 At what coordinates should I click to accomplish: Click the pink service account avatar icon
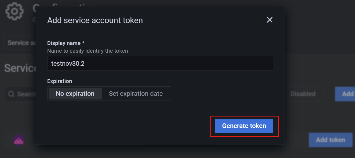(x=19, y=140)
